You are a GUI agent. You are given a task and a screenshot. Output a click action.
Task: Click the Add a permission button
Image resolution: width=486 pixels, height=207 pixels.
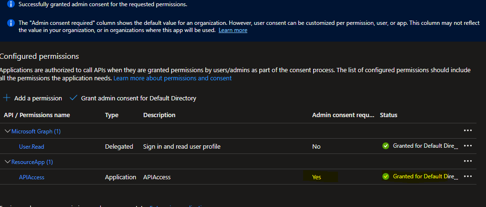38,98
